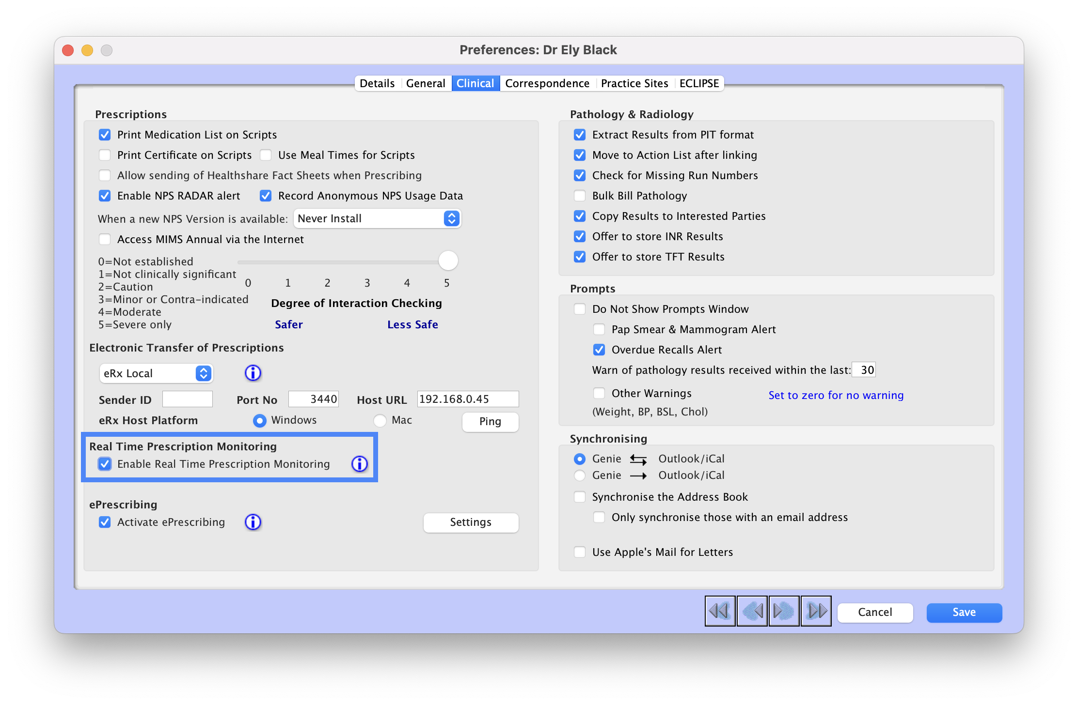Advance to the next record arrow
Viewport: 1078px width, 705px height.
tap(784, 611)
